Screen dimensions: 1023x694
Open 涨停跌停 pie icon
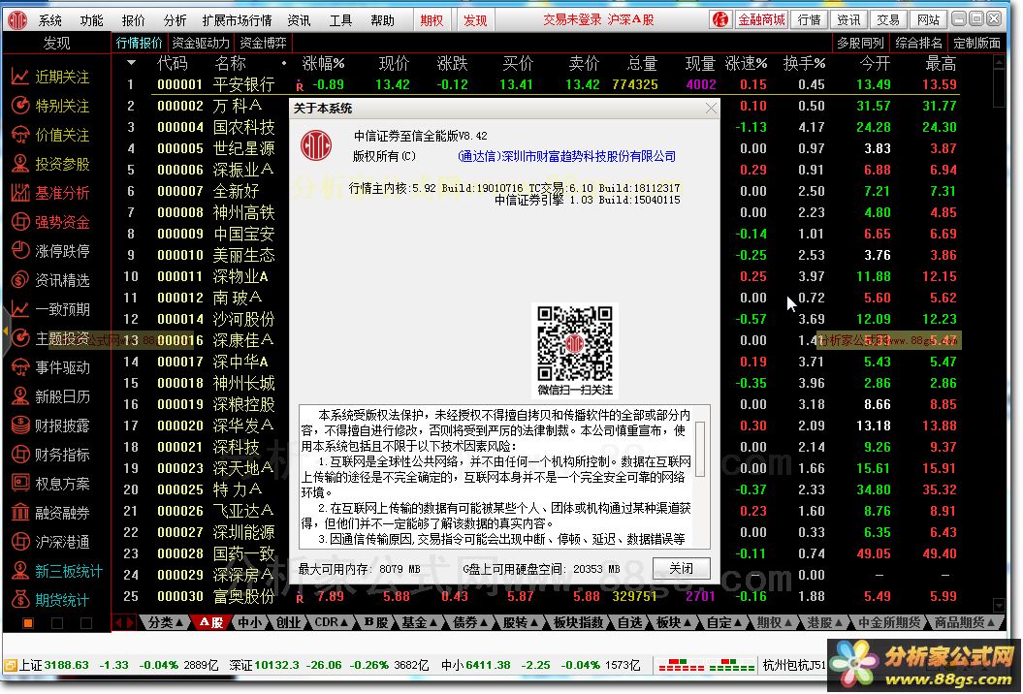pos(19,251)
